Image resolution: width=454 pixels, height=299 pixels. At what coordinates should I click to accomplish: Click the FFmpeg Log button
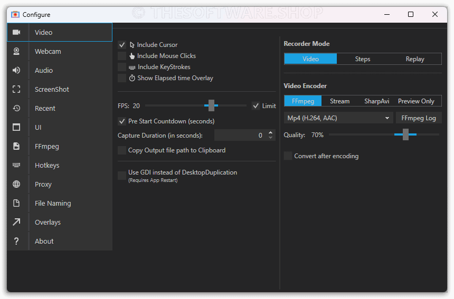pos(419,118)
